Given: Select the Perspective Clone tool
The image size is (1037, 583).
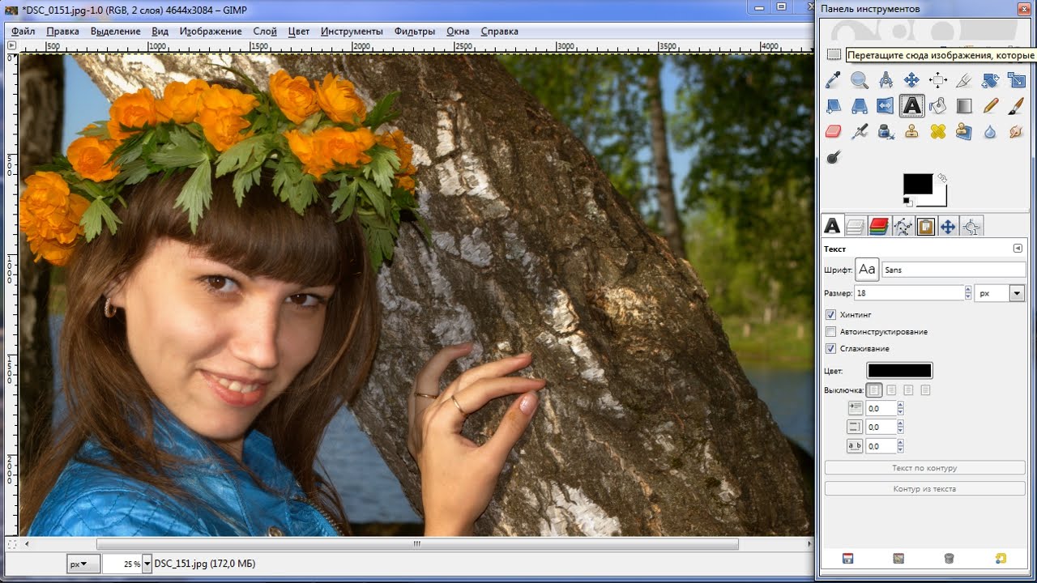Looking at the screenshot, I should click(x=964, y=131).
